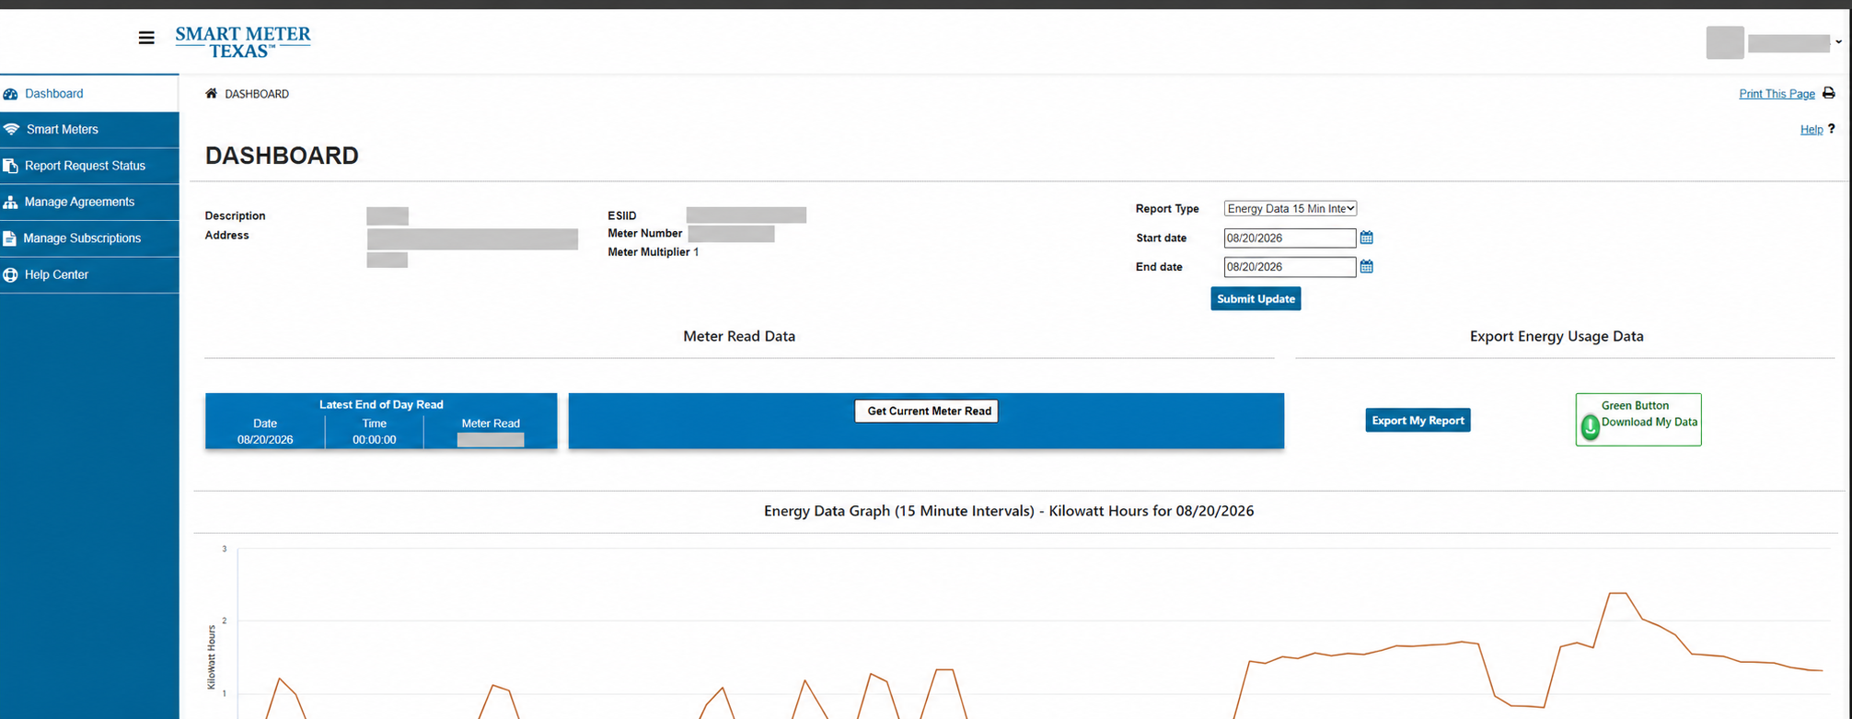The width and height of the screenshot is (1852, 719).
Task: Click the Smart Meter Texas logo
Action: click(243, 42)
